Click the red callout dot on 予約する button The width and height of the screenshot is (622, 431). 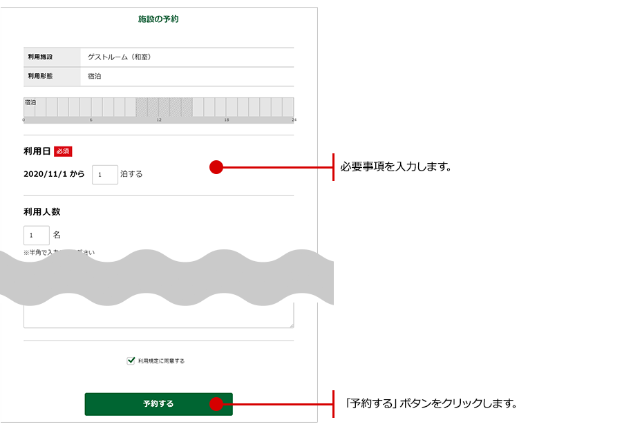point(216,404)
